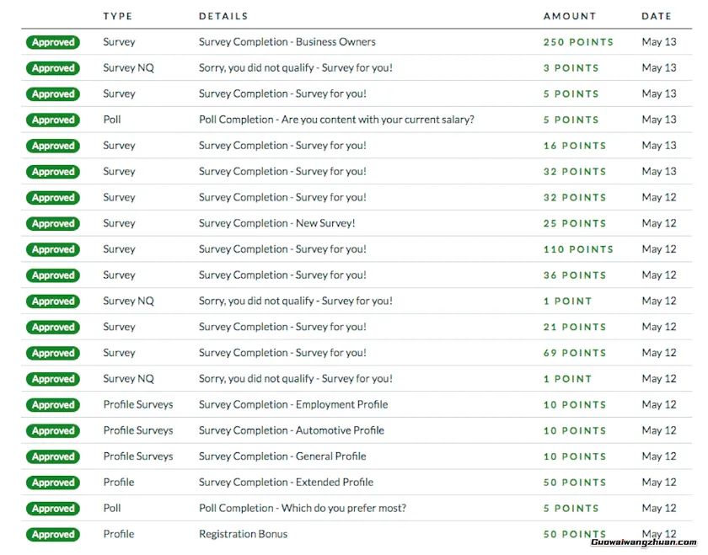Click 'Survey Completion - Automotive Profile' entry

point(291,430)
